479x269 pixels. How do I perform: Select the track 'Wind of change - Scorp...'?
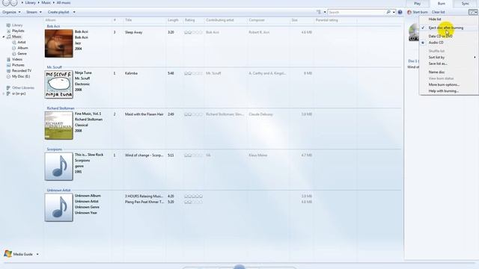coord(144,155)
